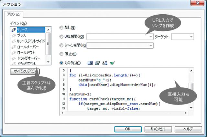Viewport: 207px width, 137px height.
Task: Close the アクション dialog window
Action: pyautogui.click(x=197, y=3)
